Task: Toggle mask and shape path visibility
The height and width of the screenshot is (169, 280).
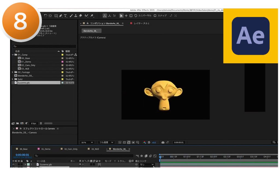Action: click(x=129, y=142)
